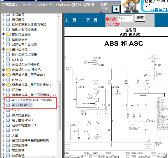The image size is (168, 158).
Task: Open 第二排座椅单触式翻转机构 entry
Action: [31, 140]
